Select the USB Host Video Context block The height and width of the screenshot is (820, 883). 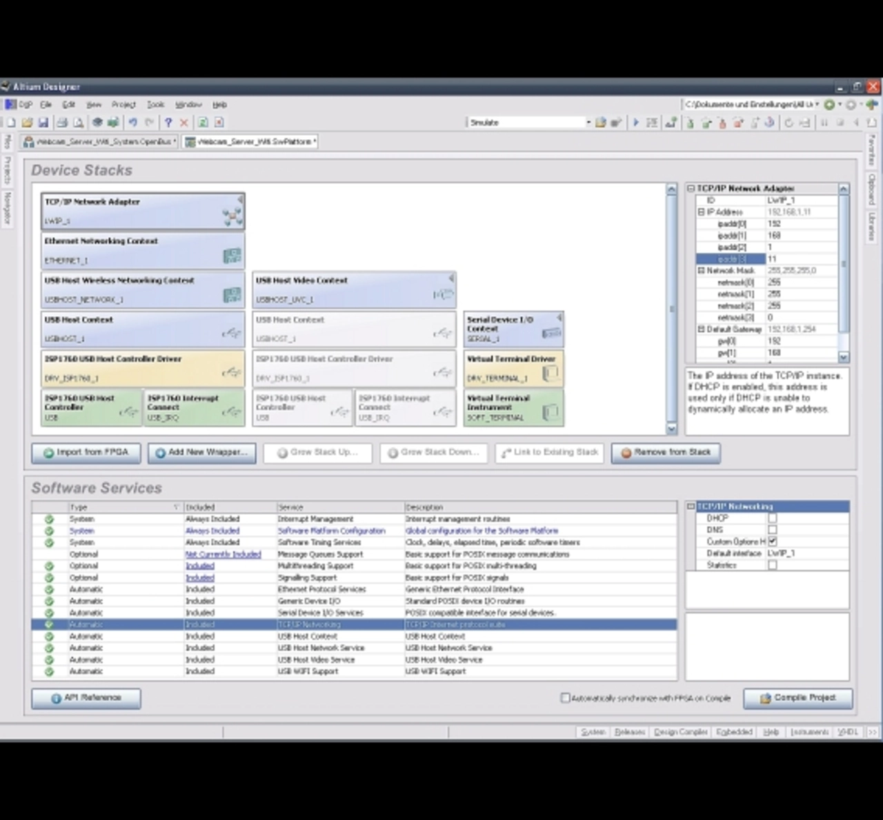click(x=354, y=290)
